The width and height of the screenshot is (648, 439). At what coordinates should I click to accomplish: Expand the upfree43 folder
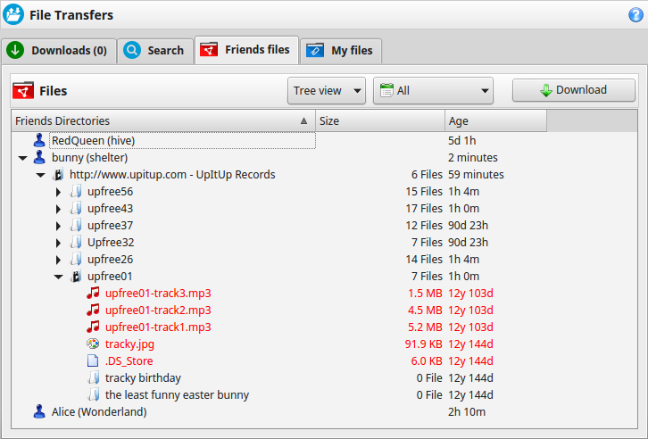tap(58, 209)
